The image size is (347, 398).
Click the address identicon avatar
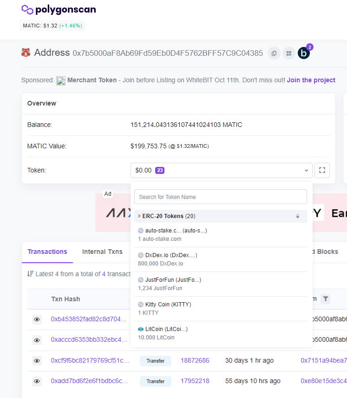point(26,53)
